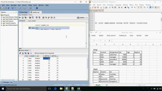
Task: Switch to the Start Page tab
Action: (x=24, y=12)
